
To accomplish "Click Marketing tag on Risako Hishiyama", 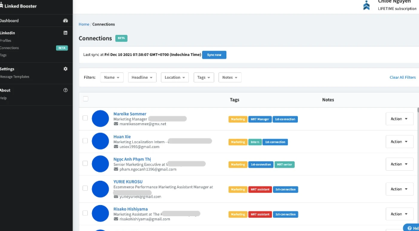I will tap(238, 214).
